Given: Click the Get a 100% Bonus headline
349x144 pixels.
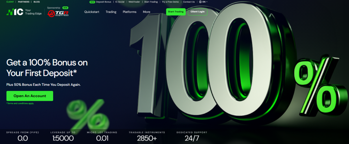Looking at the screenshot, I should pyautogui.click(x=47, y=67).
